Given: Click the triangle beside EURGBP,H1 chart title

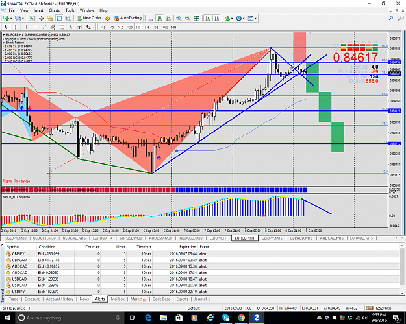Looking at the screenshot, I should [x=4, y=34].
